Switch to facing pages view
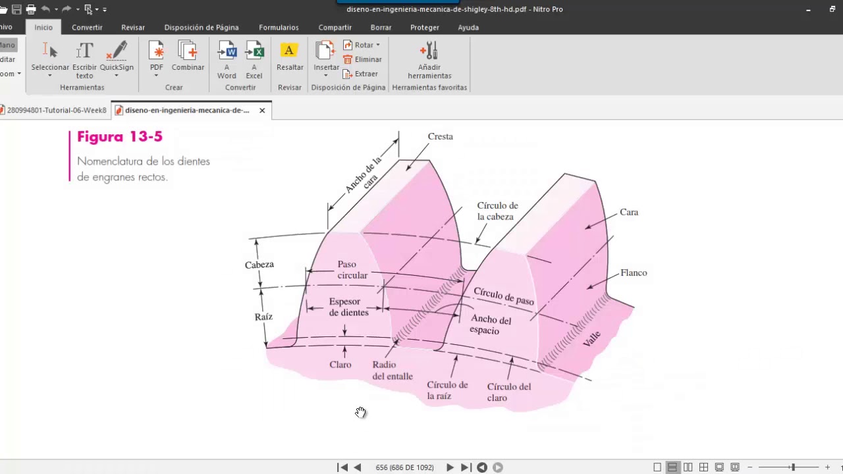 click(688, 467)
